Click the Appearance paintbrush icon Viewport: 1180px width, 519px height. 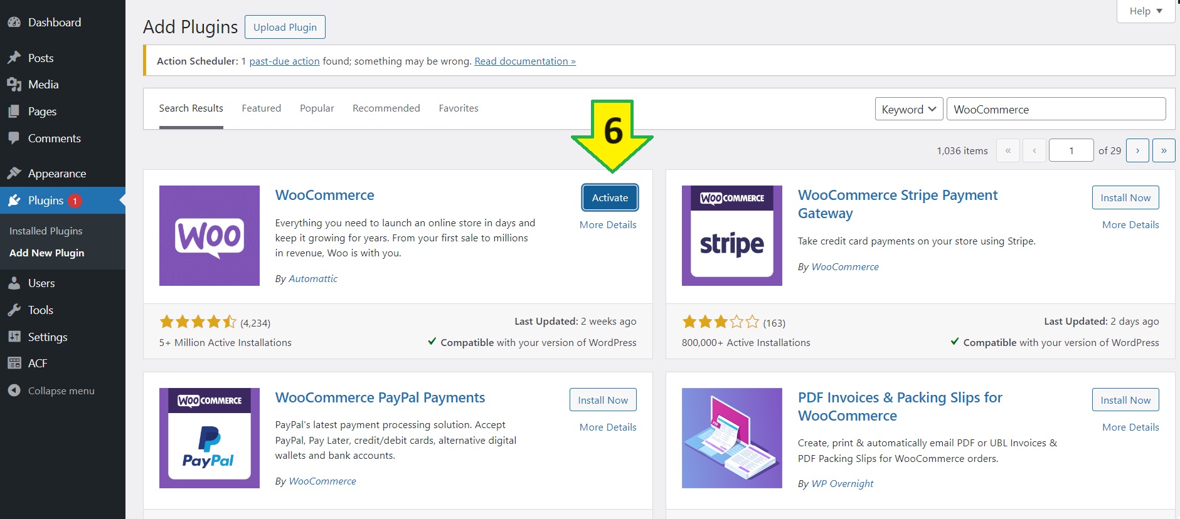click(x=14, y=174)
